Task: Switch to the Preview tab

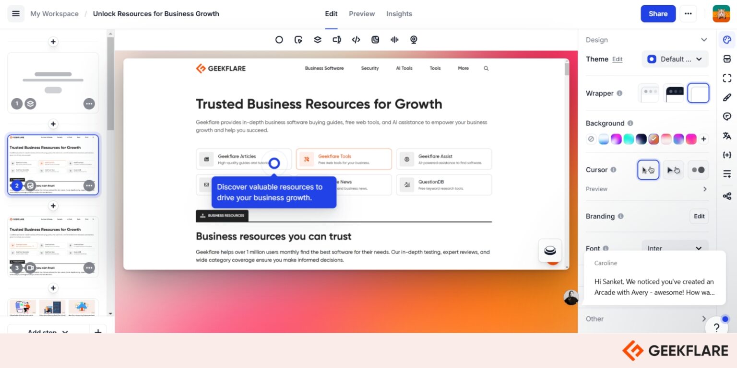Action: point(362,14)
